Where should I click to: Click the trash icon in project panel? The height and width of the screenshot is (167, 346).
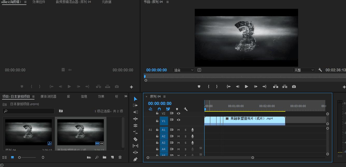pos(120,157)
